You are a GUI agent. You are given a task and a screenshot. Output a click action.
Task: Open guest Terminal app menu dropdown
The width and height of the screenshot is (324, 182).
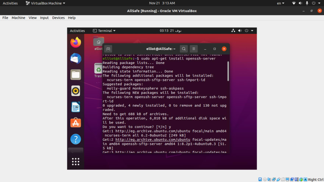[x=104, y=31]
